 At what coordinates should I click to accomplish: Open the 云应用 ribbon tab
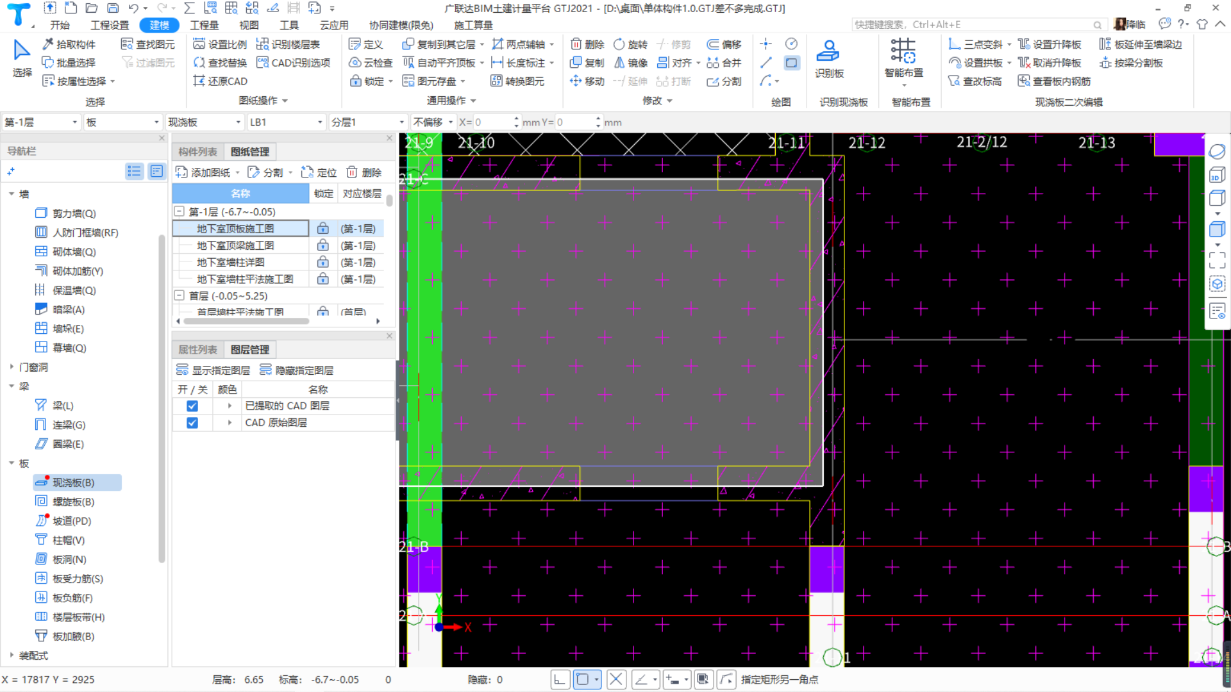(x=334, y=25)
